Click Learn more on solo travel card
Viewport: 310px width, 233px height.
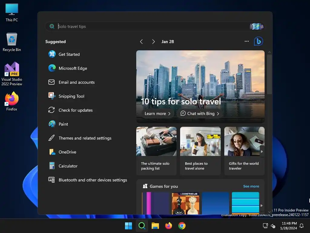(x=157, y=113)
